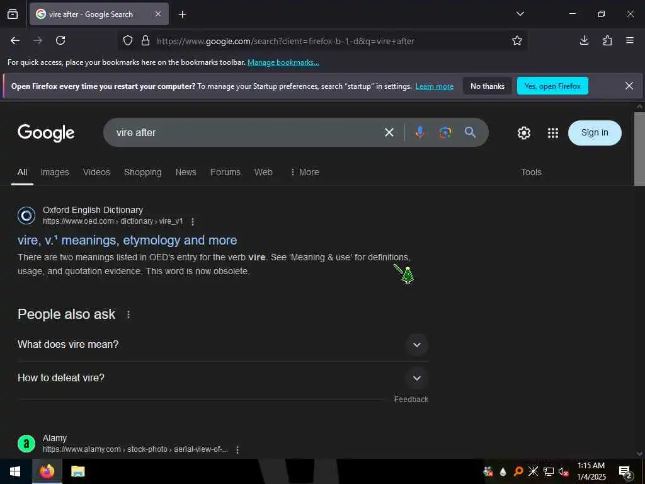645x484 pixels.
Task: Open the Windows Start menu
Action: (15, 471)
